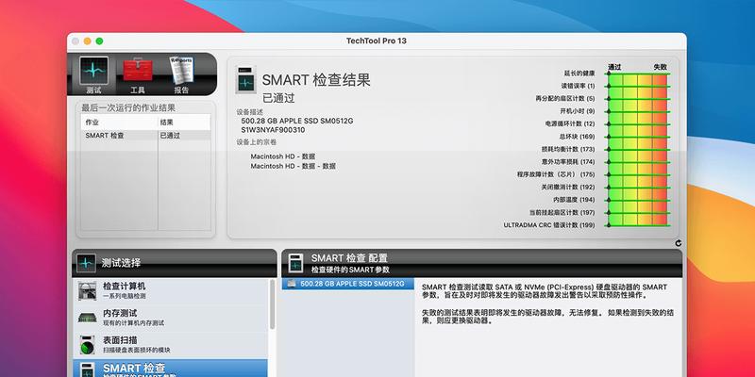Click the serial number S1W3NYAF900310

273,130
